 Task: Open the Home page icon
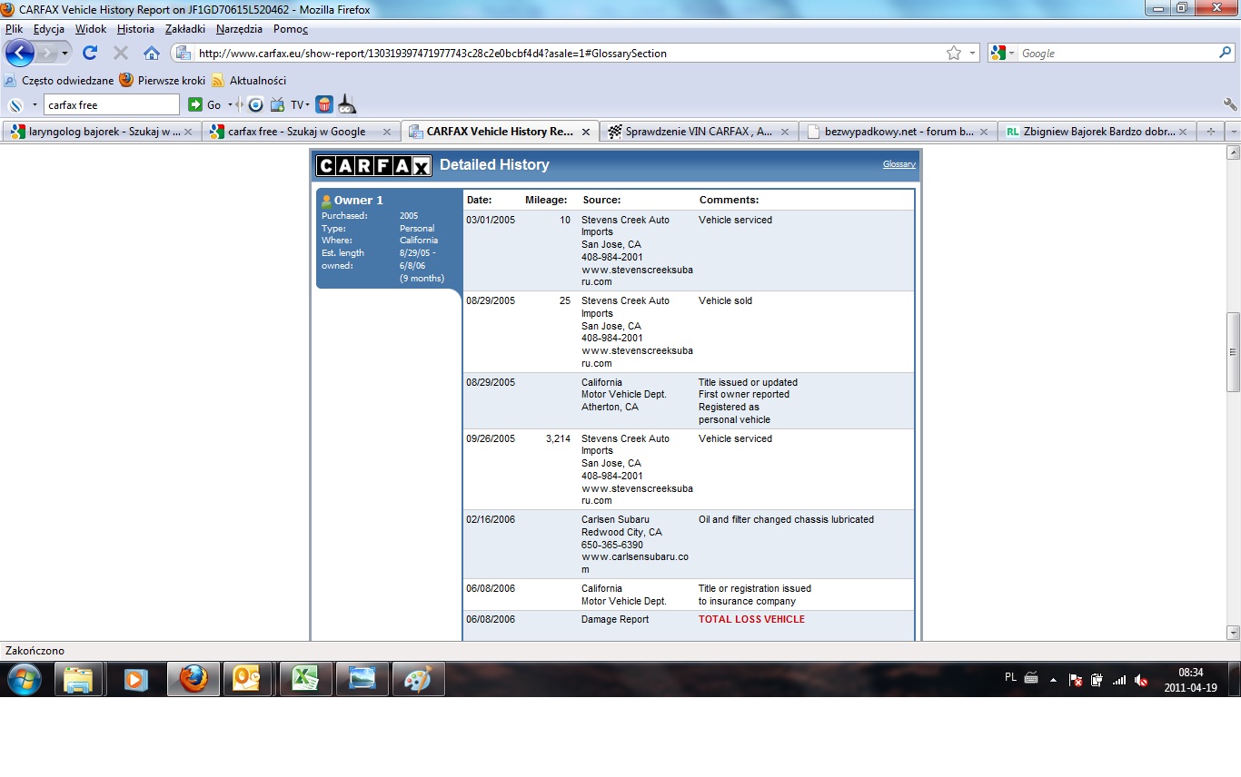coord(152,54)
